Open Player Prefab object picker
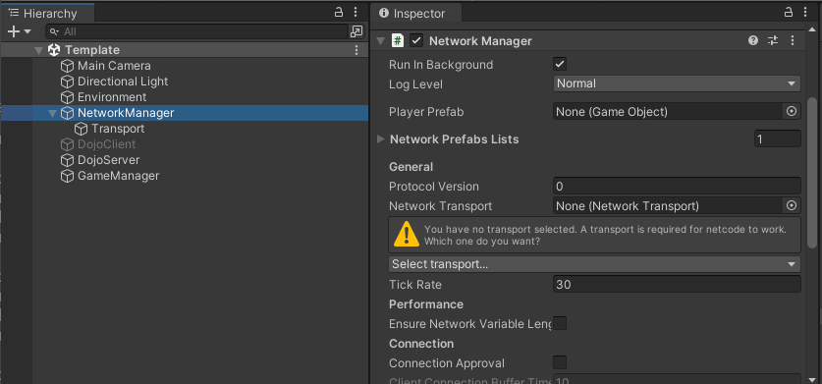822x384 pixels. [x=792, y=112]
